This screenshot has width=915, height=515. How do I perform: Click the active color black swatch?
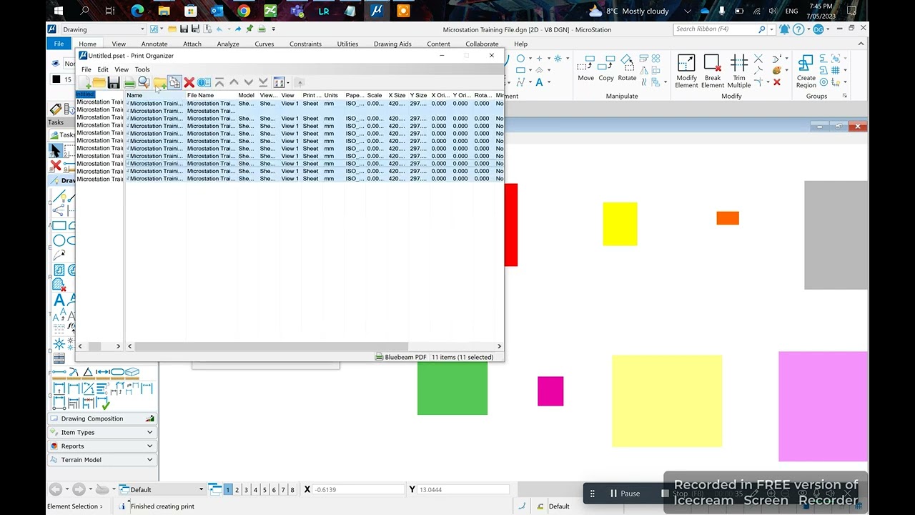point(56,79)
